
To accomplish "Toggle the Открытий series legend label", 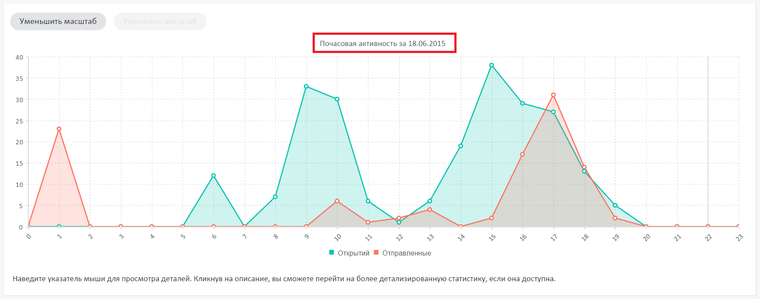I will [x=353, y=253].
